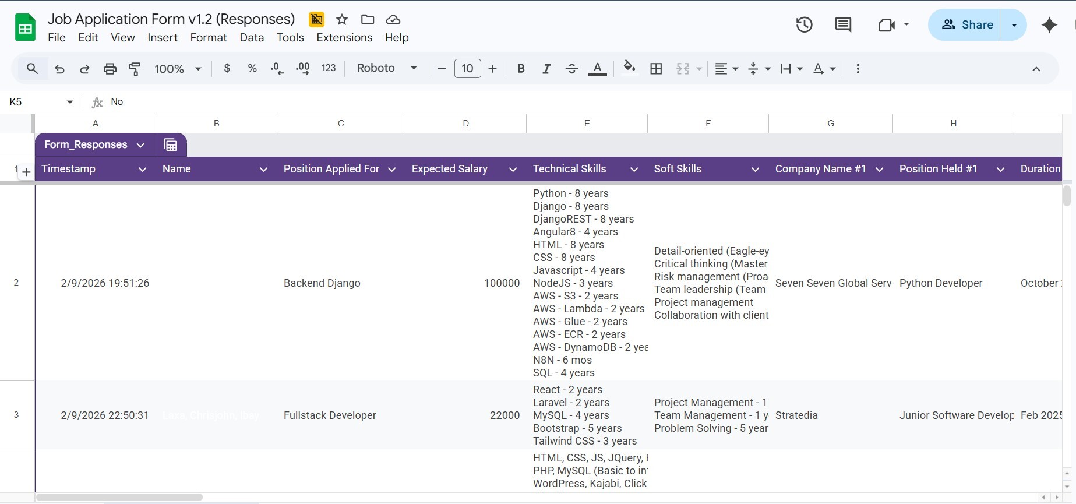Open the Form_Responses table menu

pos(140,145)
